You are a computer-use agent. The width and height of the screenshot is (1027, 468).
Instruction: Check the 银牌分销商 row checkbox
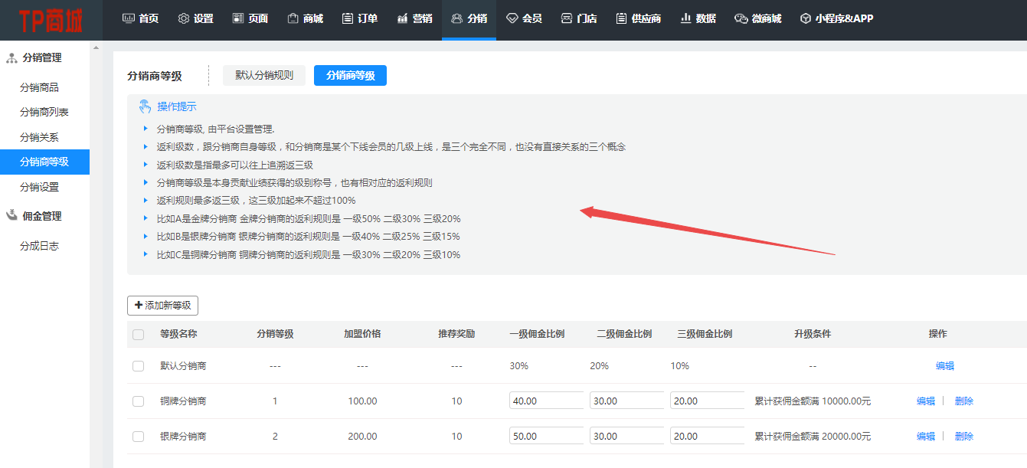tap(138, 436)
